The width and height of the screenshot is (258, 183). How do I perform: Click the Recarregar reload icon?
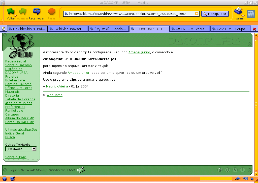point(37,12)
